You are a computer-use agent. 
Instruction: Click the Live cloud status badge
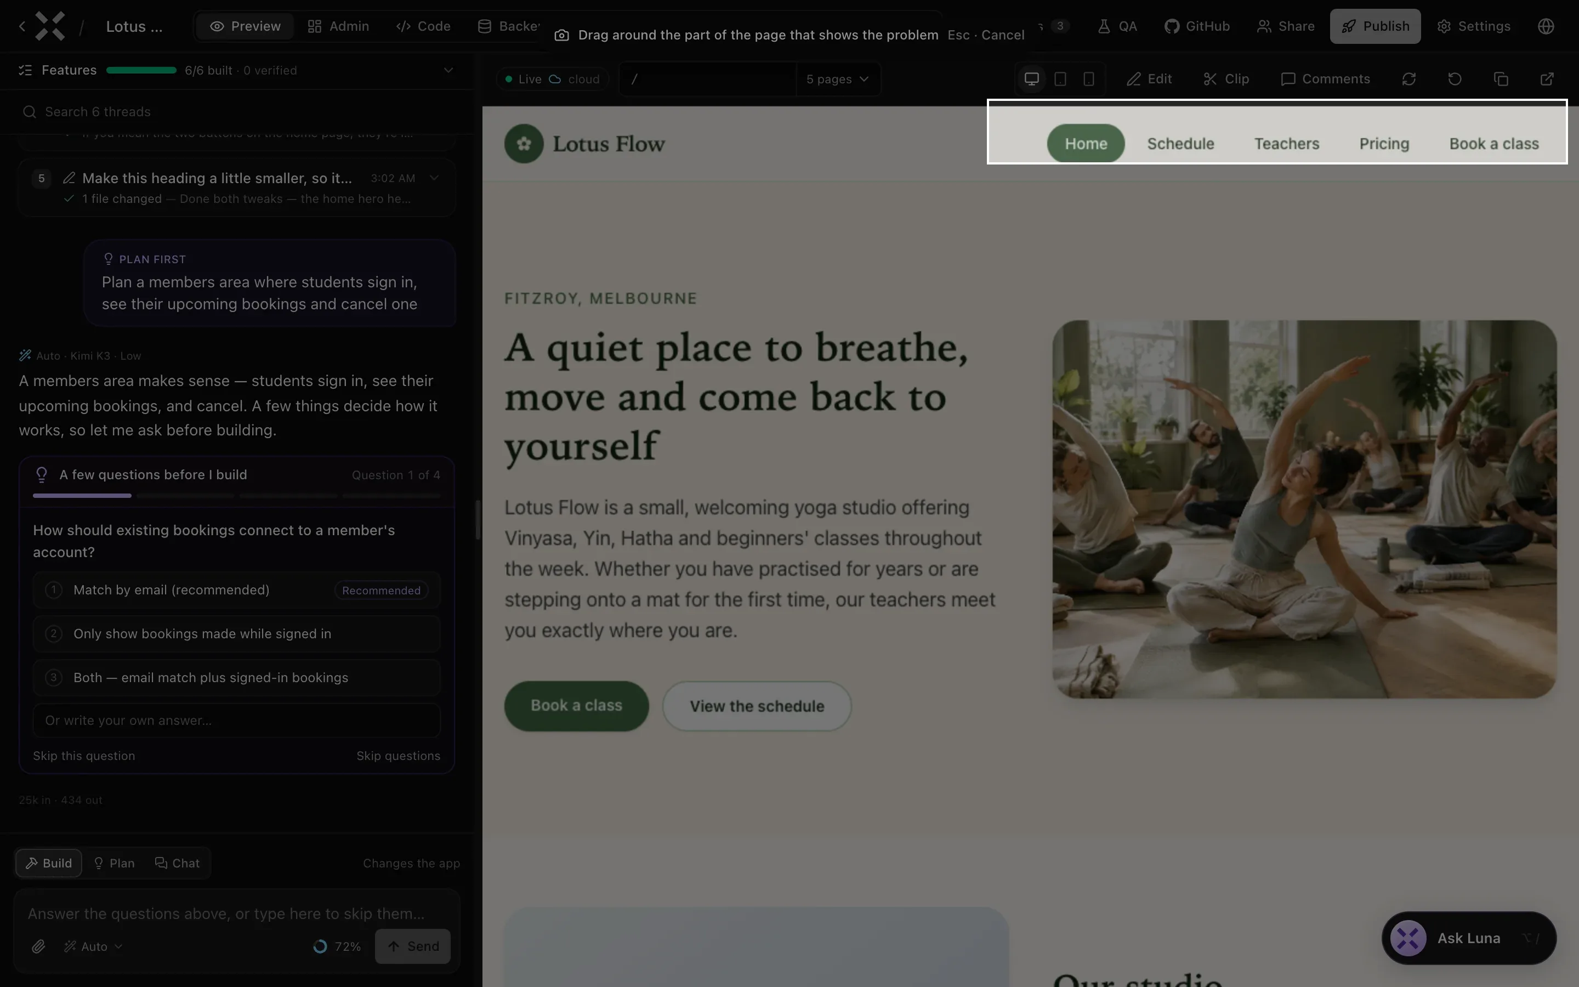tap(553, 79)
